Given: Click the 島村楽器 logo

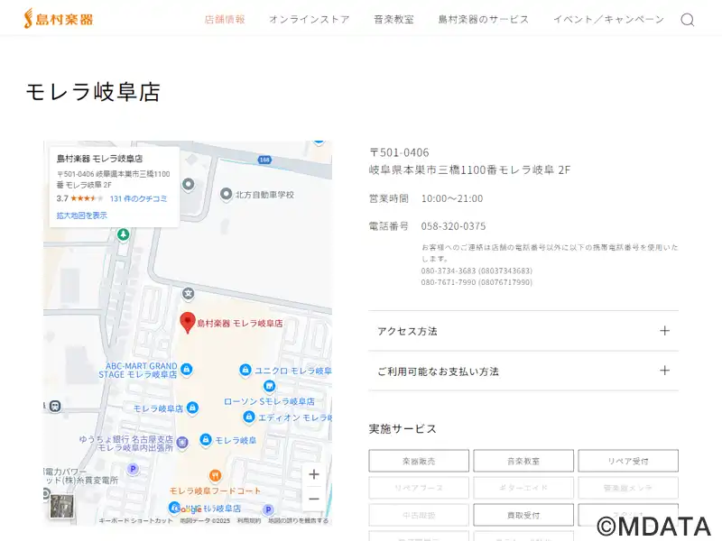Looking at the screenshot, I should click(59, 19).
